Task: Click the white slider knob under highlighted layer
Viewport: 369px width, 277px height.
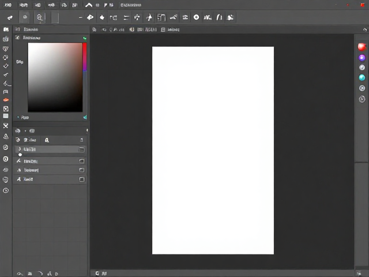Action: coord(20,155)
